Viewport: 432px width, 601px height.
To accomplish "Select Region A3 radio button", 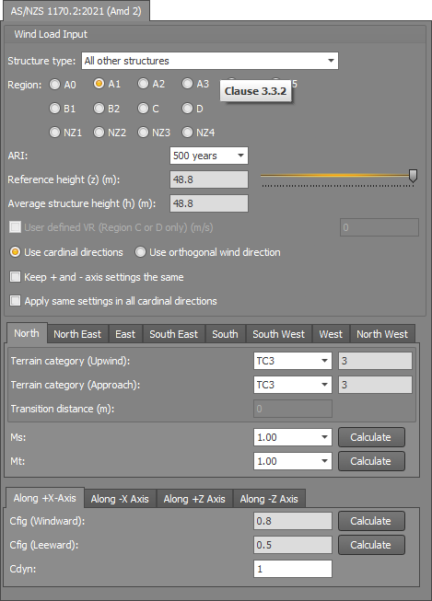I will tap(187, 84).
